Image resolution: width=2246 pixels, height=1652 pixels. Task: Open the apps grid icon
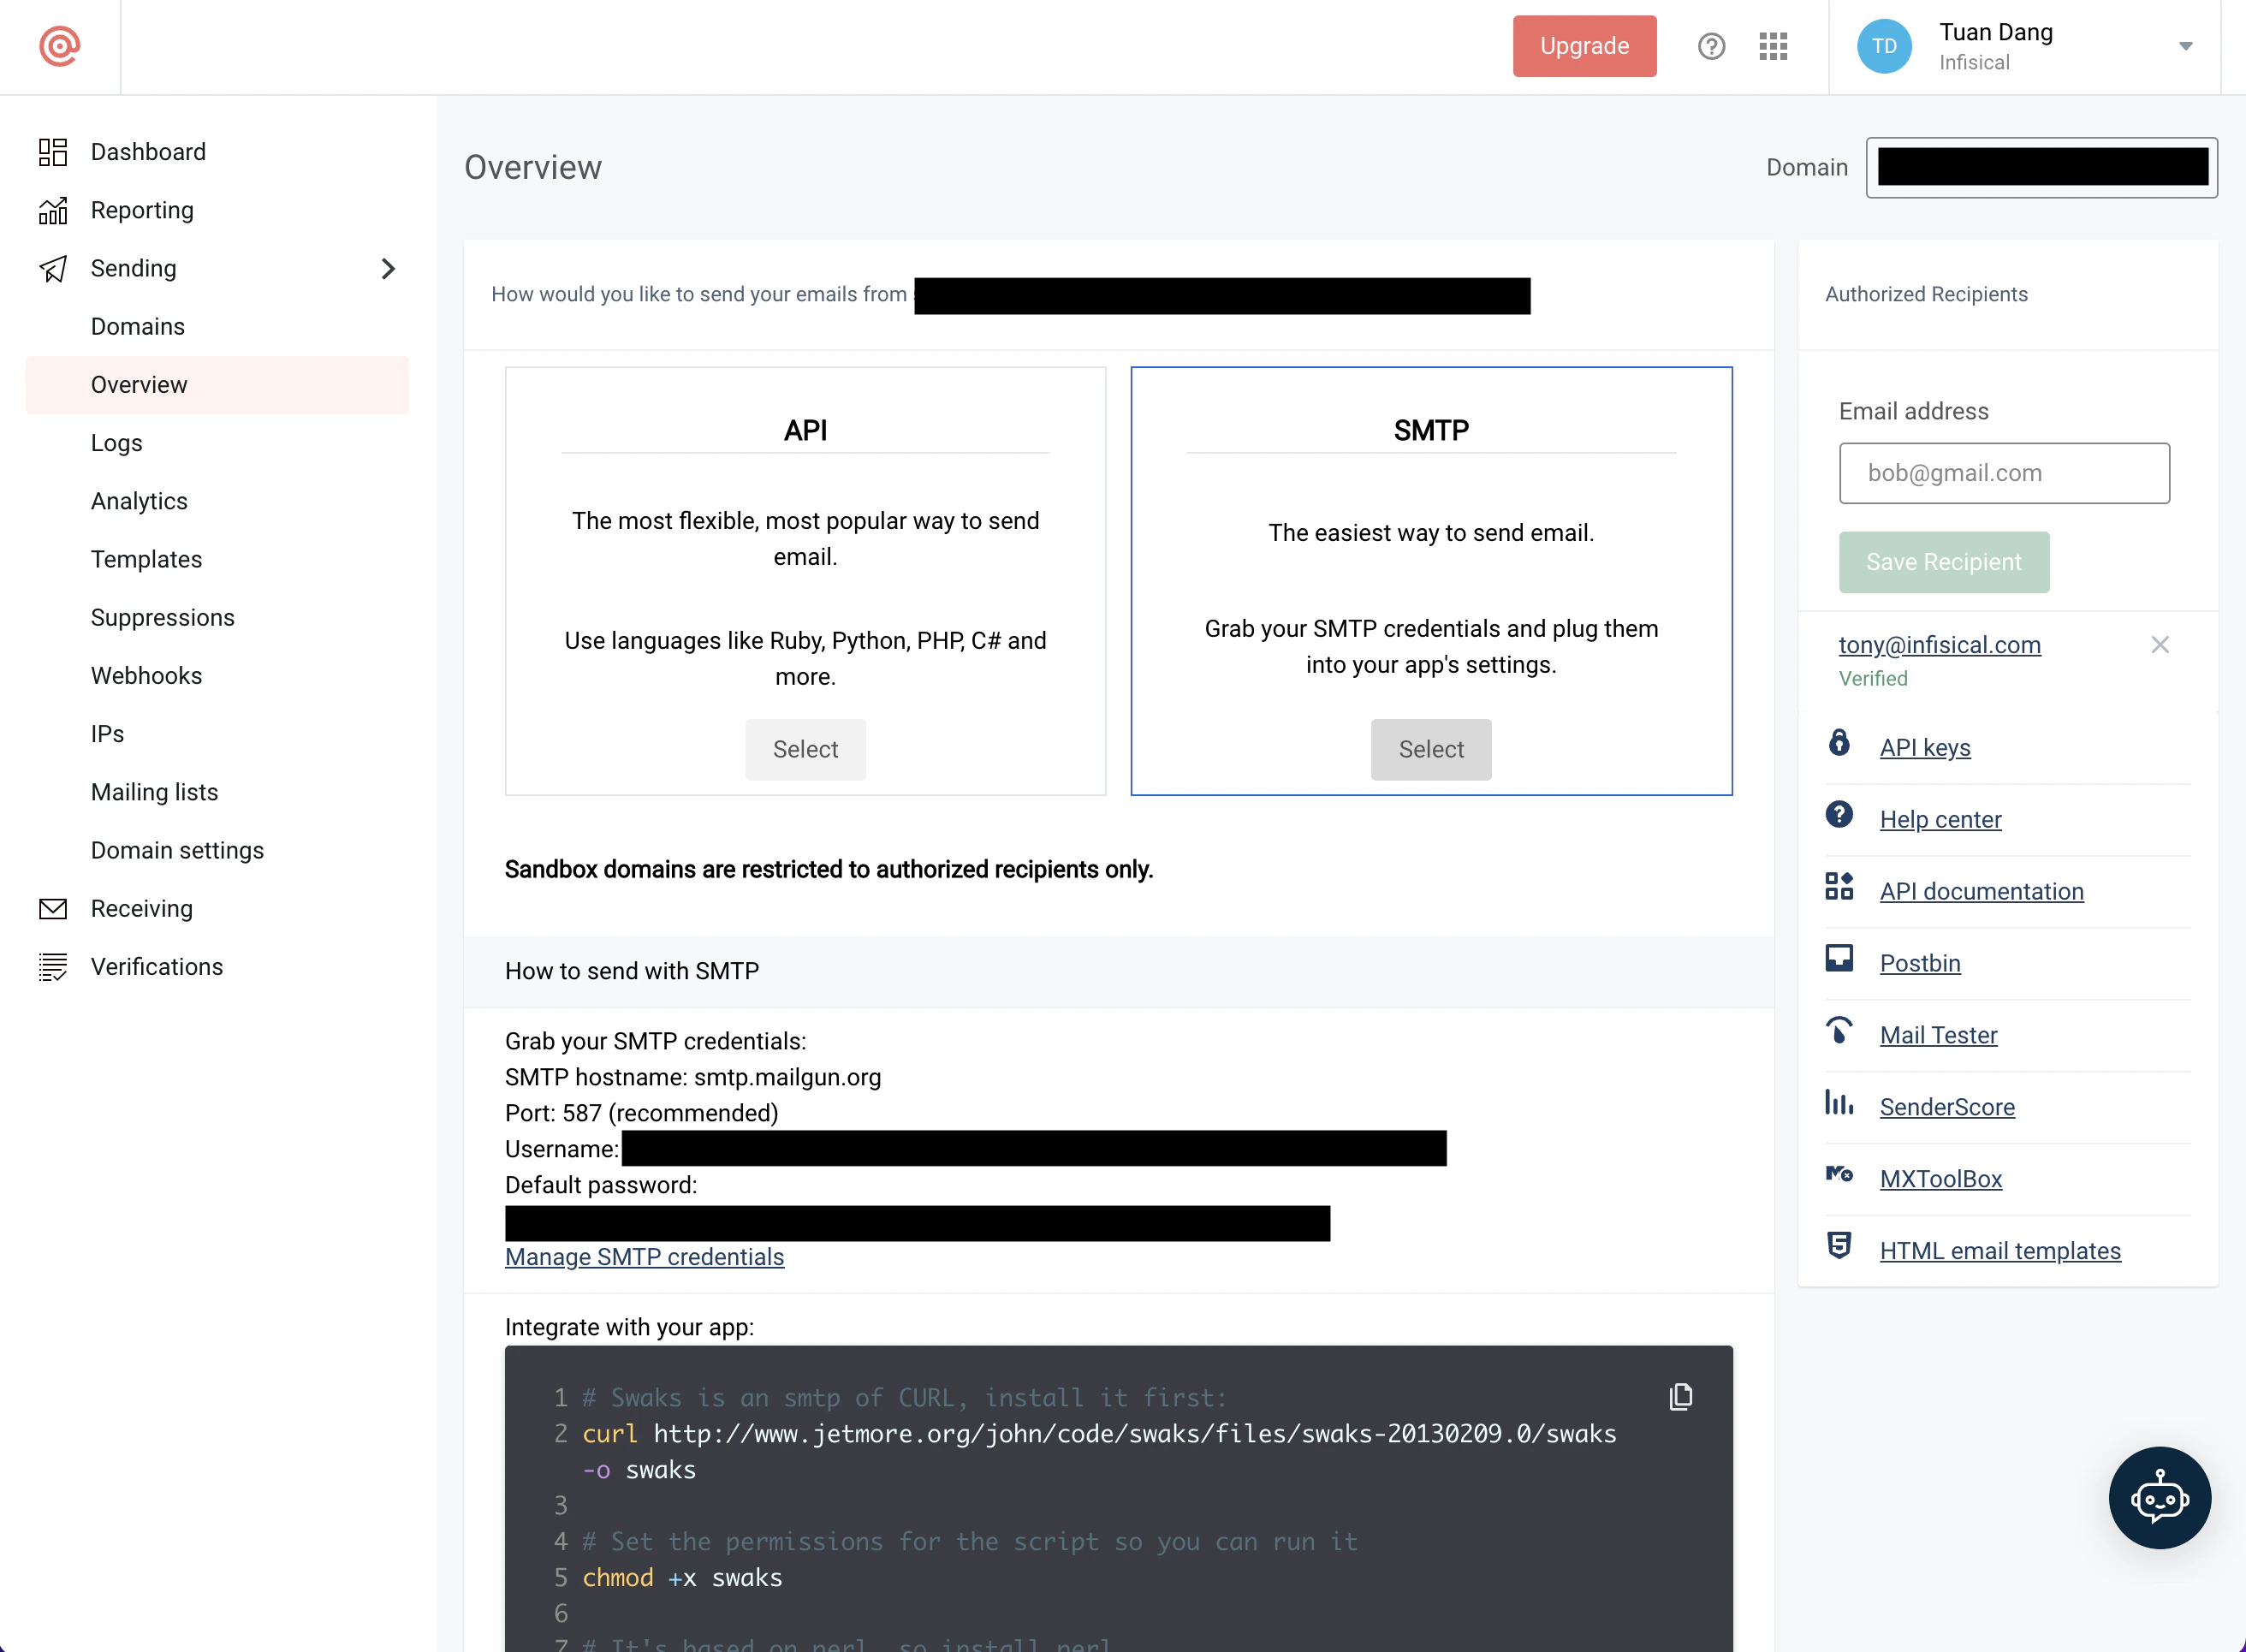coord(1773,46)
